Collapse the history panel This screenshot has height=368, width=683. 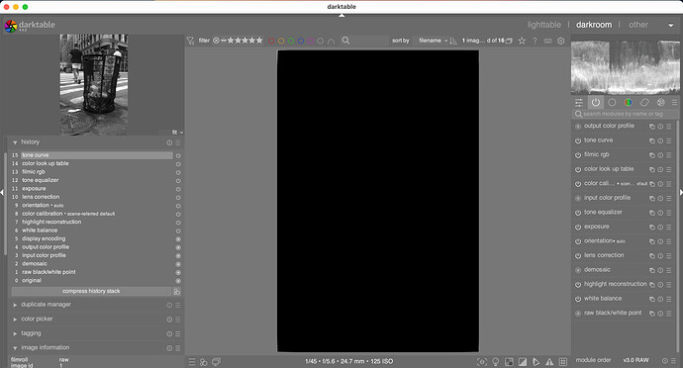coord(15,142)
